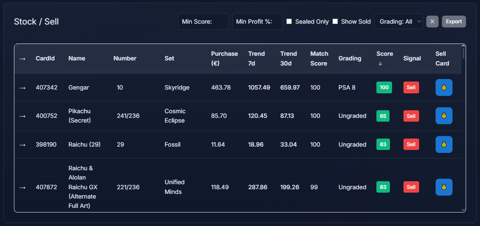Click sell card icon for Pikachu (Secret)
480x226 pixels.
pos(444,116)
